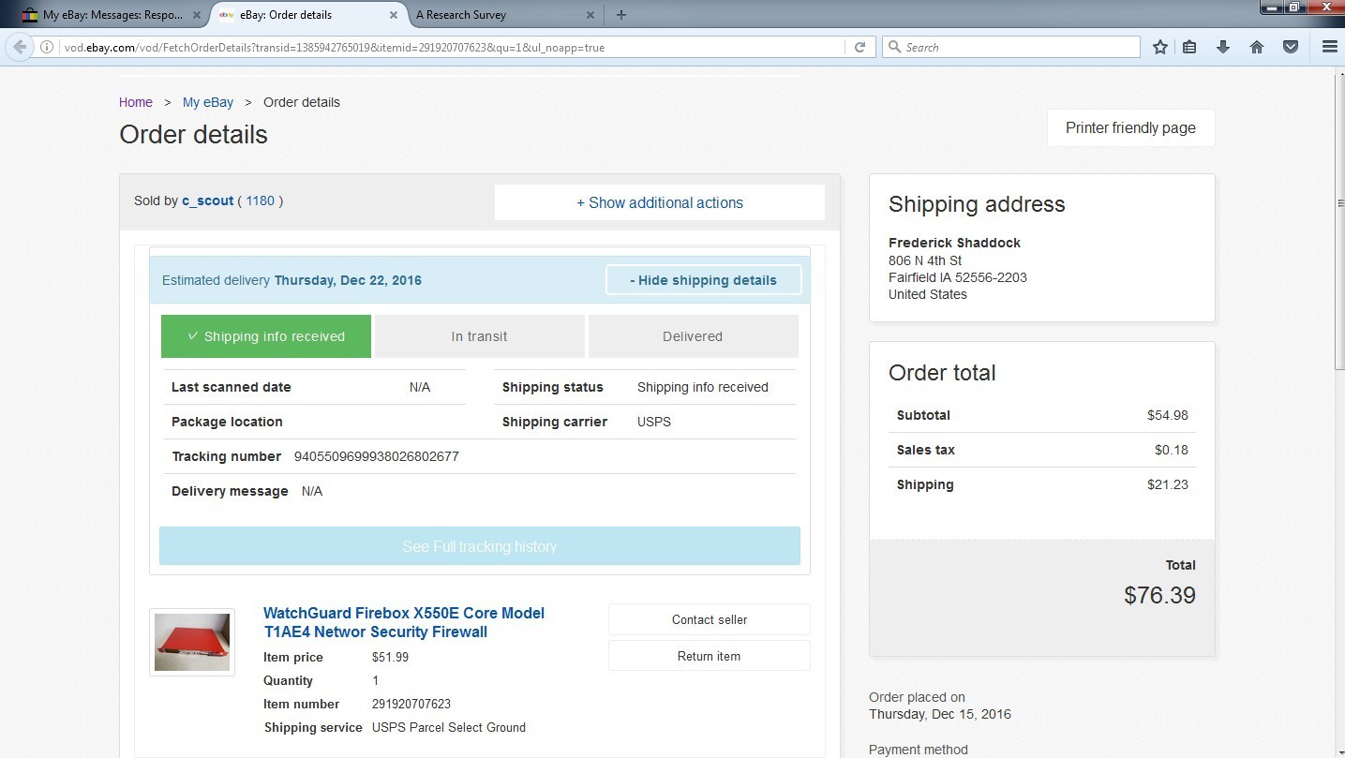
Task: Collapse with Hide shipping details
Action: click(703, 280)
